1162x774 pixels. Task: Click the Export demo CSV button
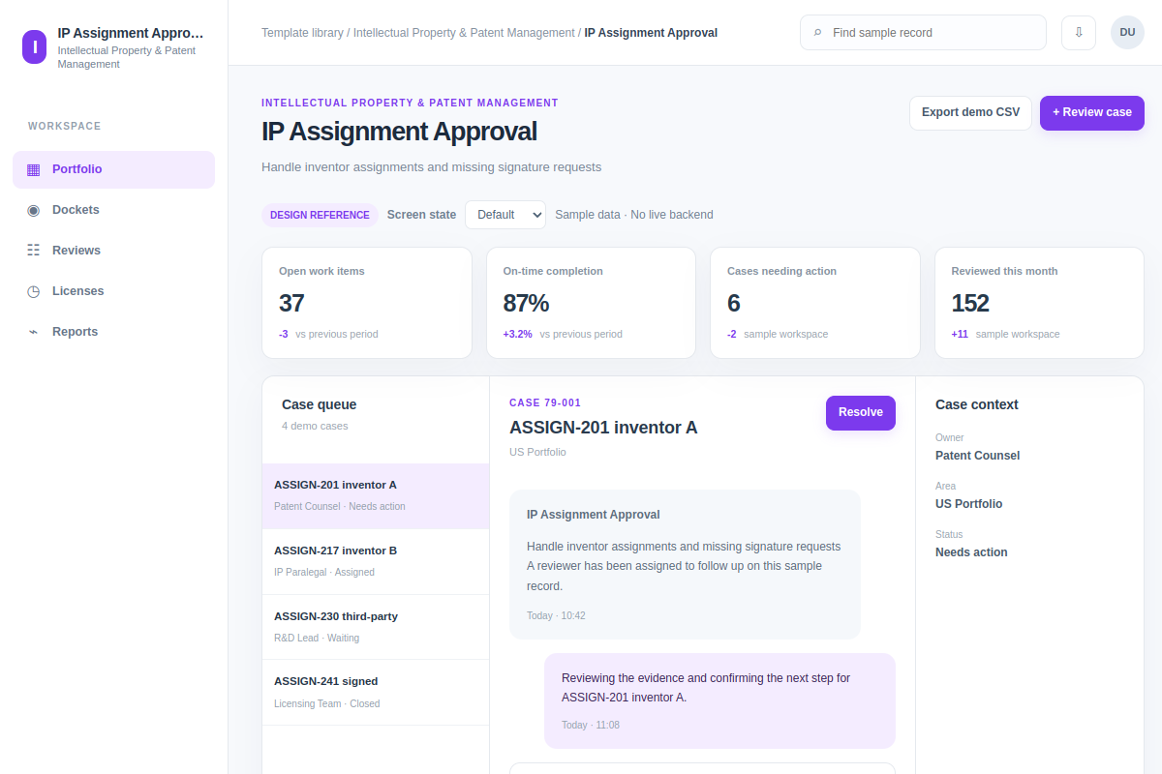pos(970,112)
